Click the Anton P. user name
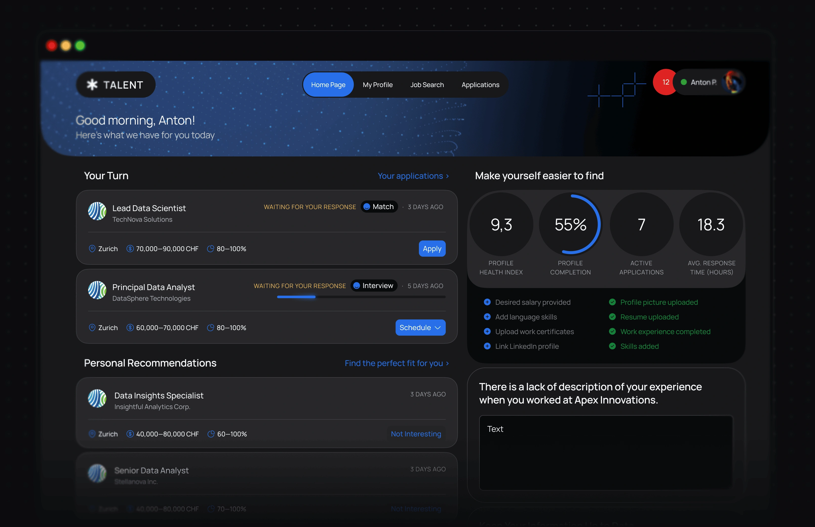Screen dimensions: 815x527 coord(703,82)
